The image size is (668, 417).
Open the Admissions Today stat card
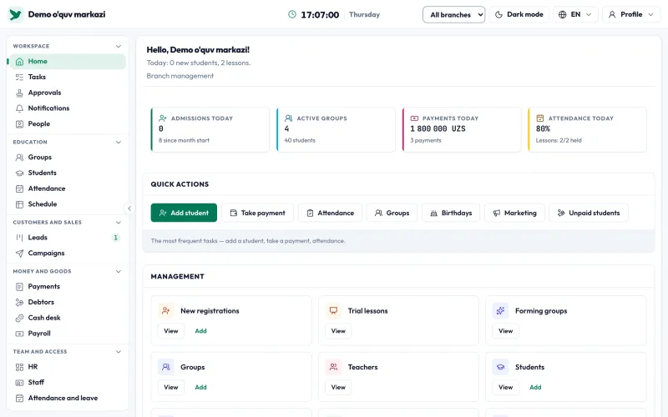pos(210,130)
